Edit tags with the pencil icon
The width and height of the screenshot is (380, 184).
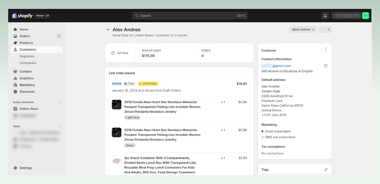tap(326, 170)
